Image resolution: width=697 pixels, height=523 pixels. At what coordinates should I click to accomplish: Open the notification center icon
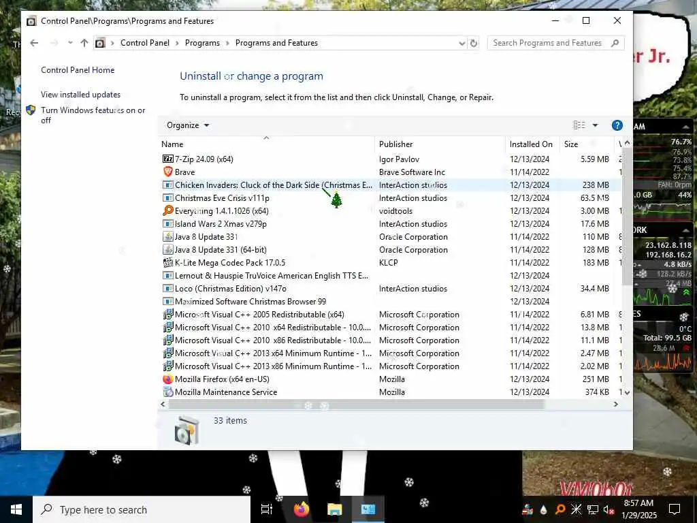pos(675,509)
